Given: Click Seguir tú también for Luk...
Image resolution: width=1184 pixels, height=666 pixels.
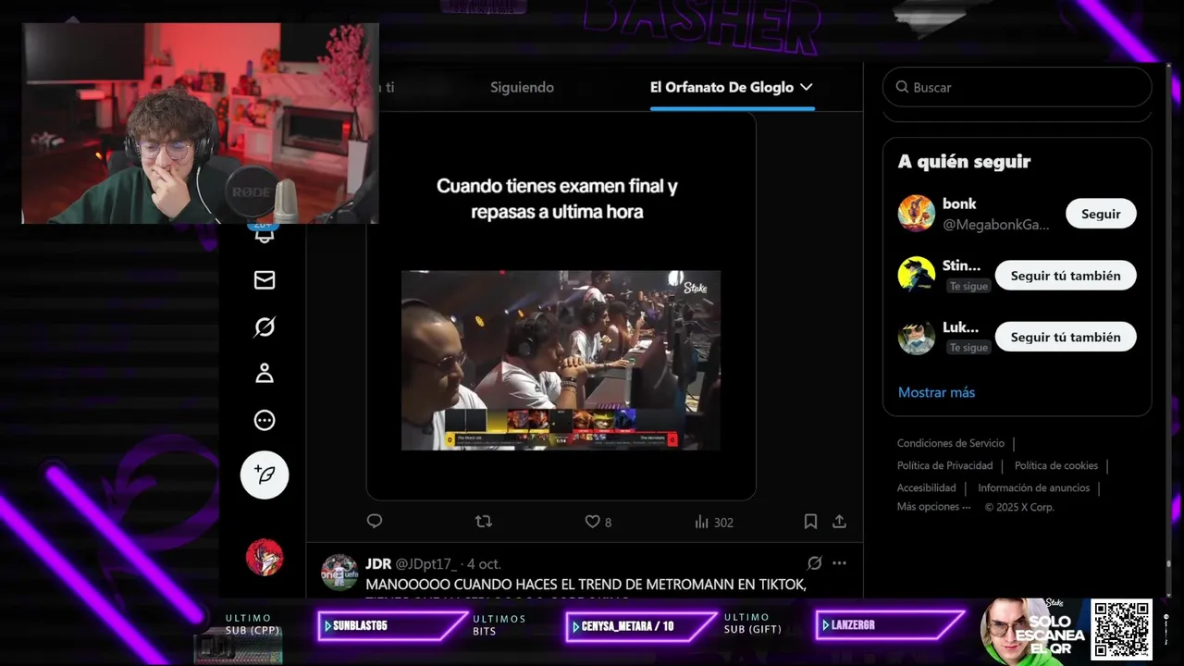Looking at the screenshot, I should pyautogui.click(x=1066, y=337).
